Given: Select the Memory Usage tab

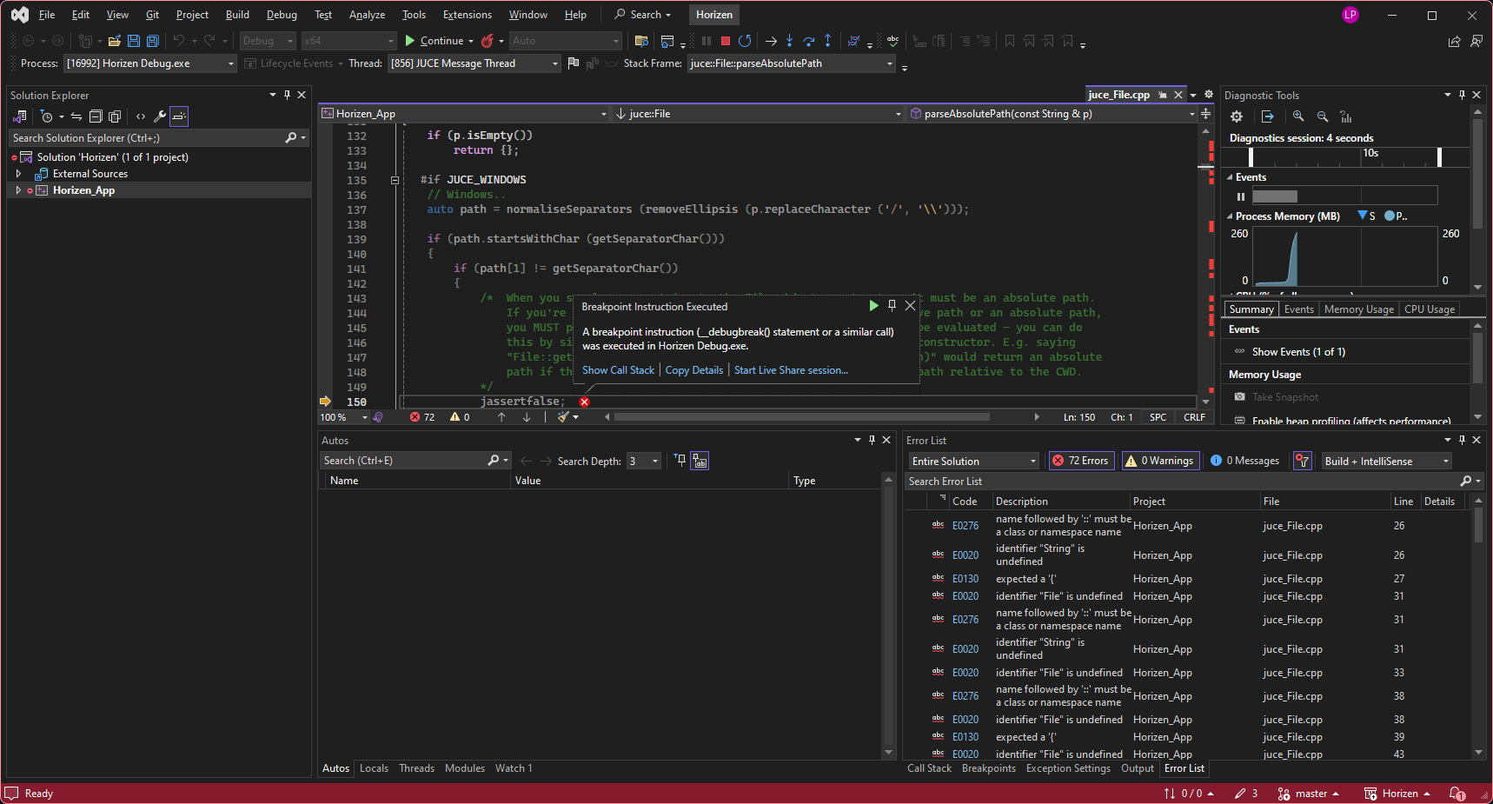Looking at the screenshot, I should tap(1358, 309).
